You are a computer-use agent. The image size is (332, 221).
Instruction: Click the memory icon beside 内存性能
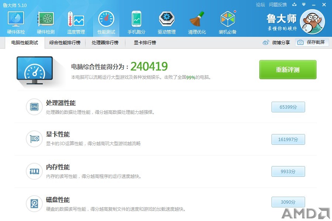(x=34, y=171)
